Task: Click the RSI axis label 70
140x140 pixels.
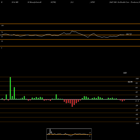Action: point(2,32)
